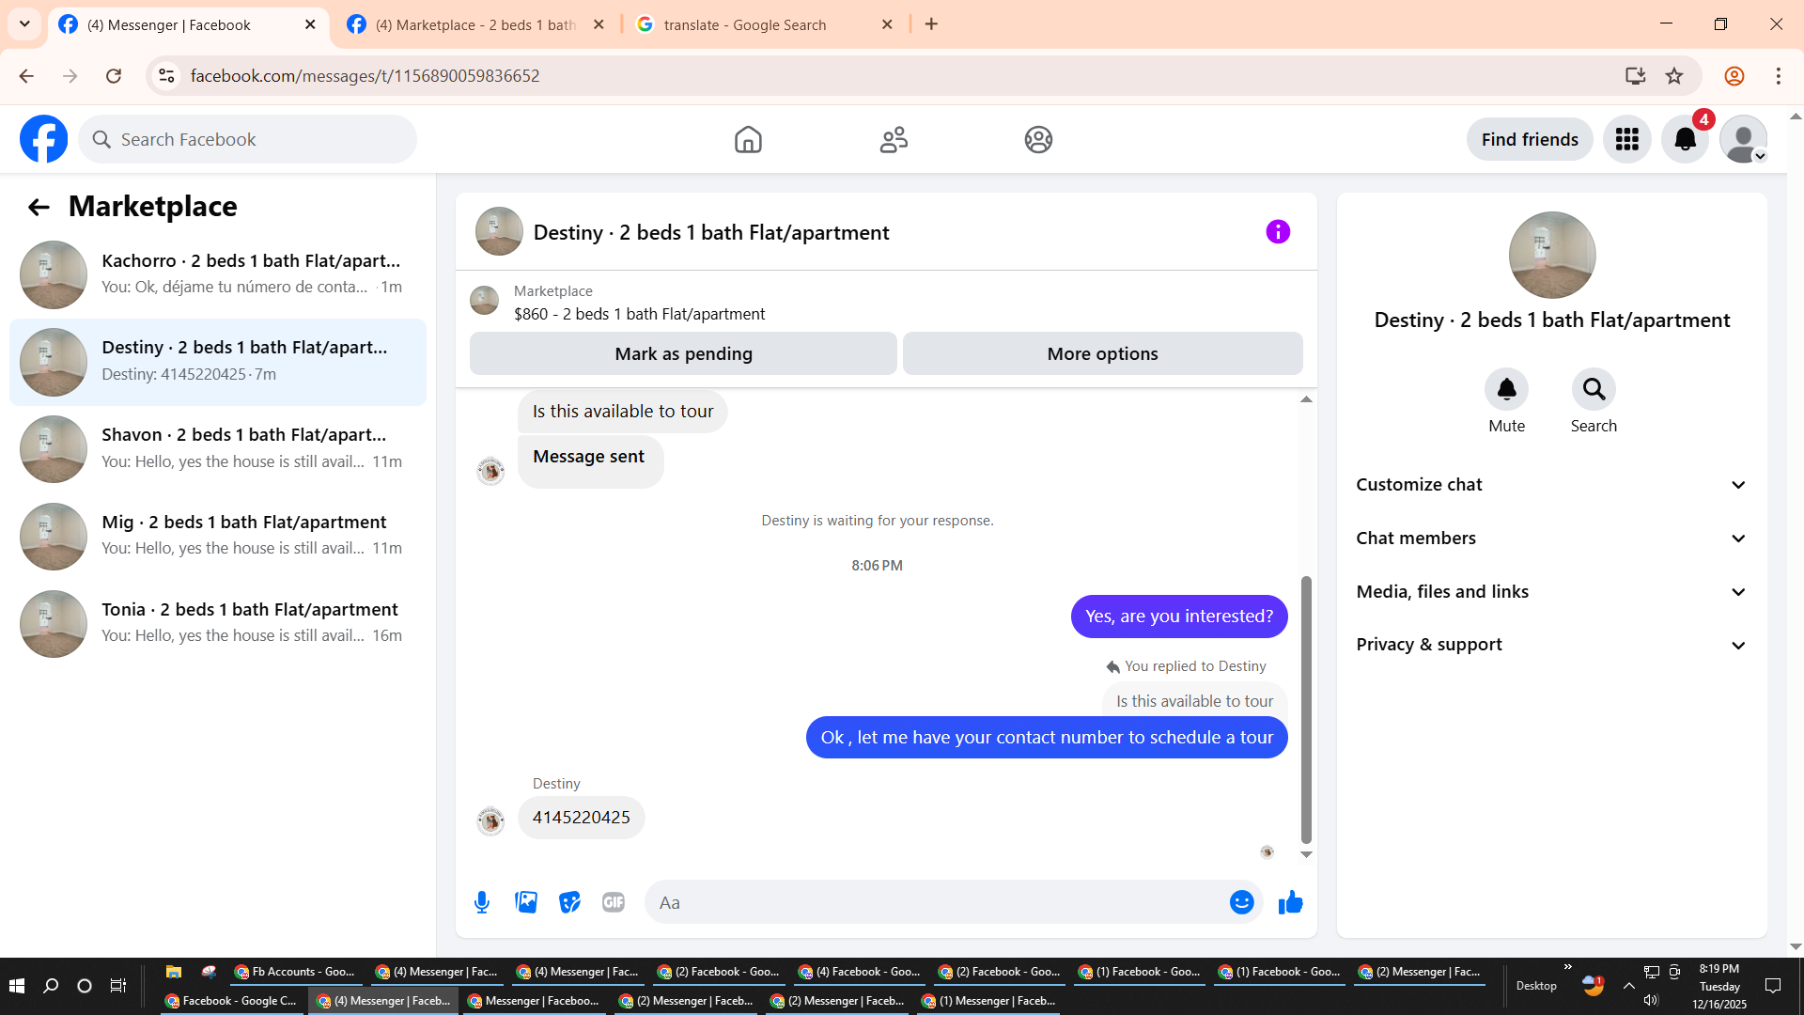
Task: Click the Mark as pending button
Action: pyautogui.click(x=683, y=353)
